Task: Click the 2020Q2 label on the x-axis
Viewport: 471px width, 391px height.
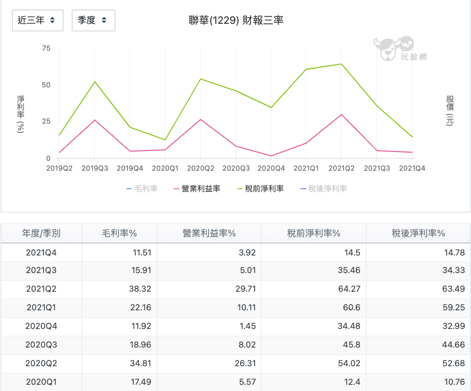Action: [x=200, y=168]
